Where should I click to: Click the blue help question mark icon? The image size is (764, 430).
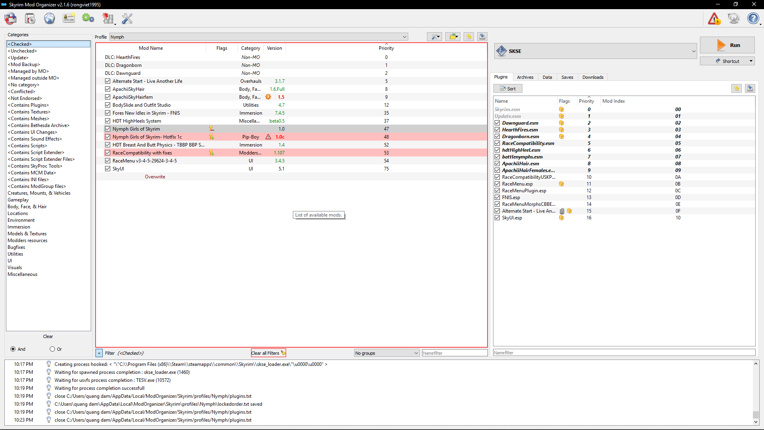(x=753, y=18)
